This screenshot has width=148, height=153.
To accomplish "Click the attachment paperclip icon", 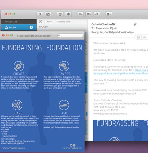I will [135, 24].
